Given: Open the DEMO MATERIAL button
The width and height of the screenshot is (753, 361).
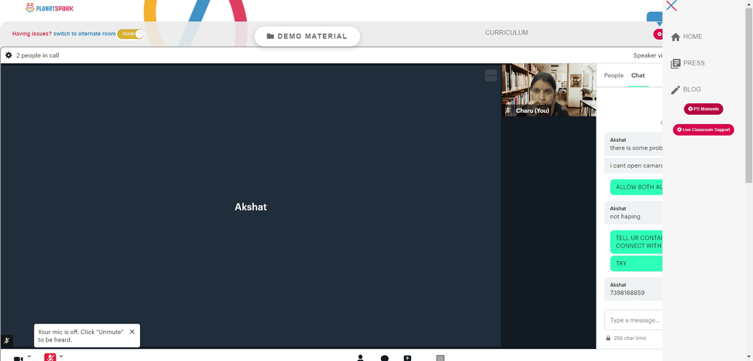Looking at the screenshot, I should [x=307, y=36].
